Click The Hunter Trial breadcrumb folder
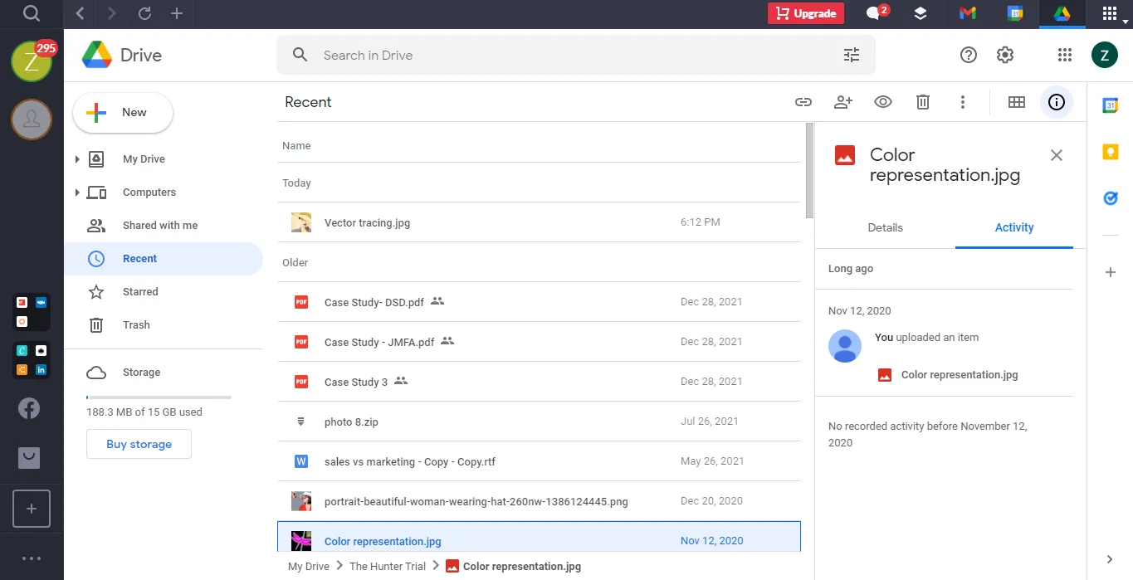Screen dimensions: 1133x580 pyautogui.click(x=388, y=567)
